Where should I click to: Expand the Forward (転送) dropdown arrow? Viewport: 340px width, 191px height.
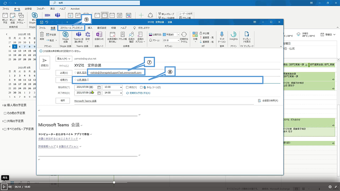(56, 40)
